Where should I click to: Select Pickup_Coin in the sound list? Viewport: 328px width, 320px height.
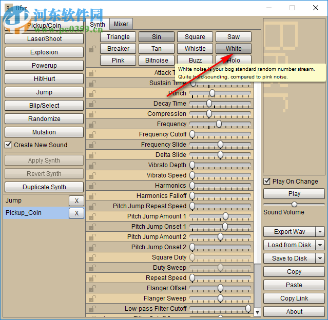(36, 213)
